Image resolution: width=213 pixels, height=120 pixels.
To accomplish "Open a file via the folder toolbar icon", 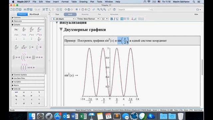I will [x=14, y=9].
